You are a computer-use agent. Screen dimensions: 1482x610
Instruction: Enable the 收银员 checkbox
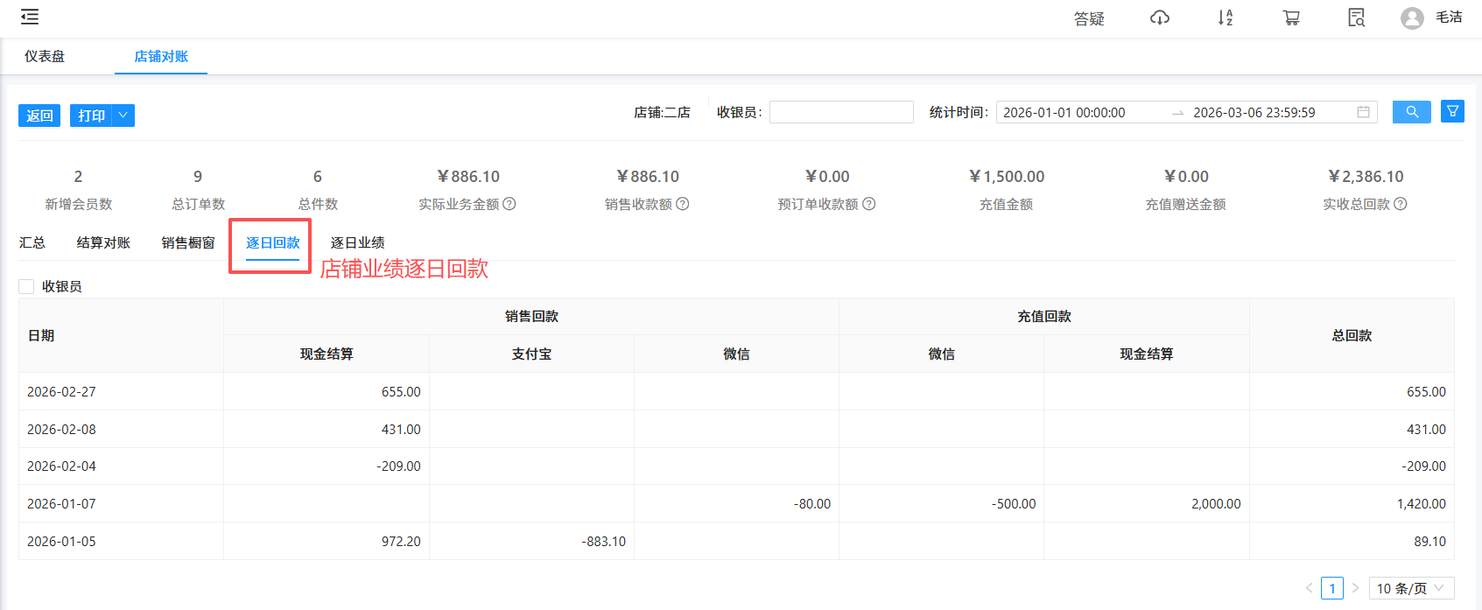click(x=26, y=286)
